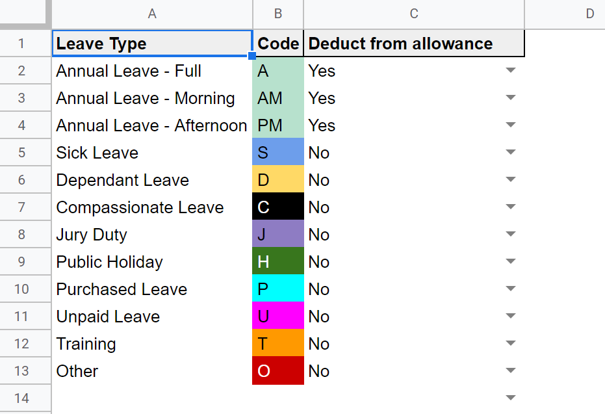Click the black cell with code C
This screenshot has width=605, height=414.
pyautogui.click(x=277, y=207)
